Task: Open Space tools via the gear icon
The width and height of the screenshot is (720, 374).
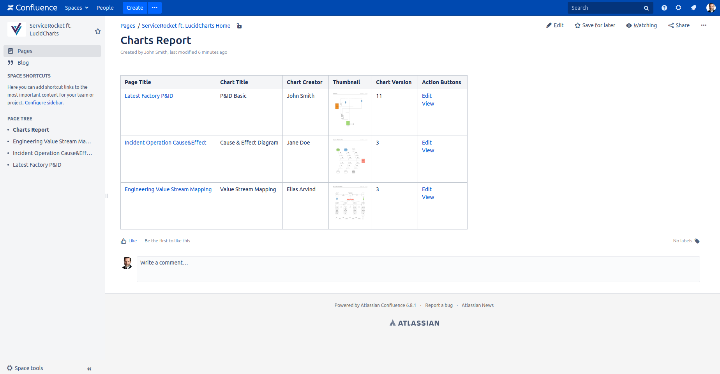Action: 9,368
